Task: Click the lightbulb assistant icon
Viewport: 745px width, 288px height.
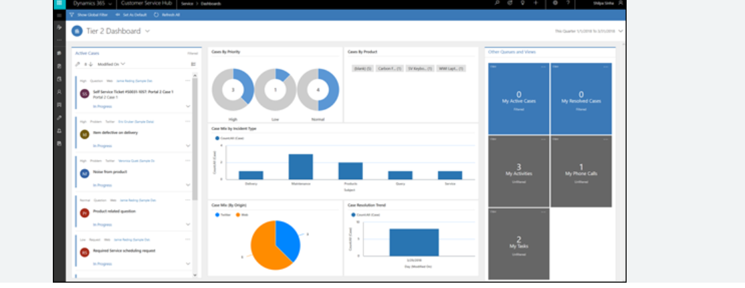Action: click(523, 3)
